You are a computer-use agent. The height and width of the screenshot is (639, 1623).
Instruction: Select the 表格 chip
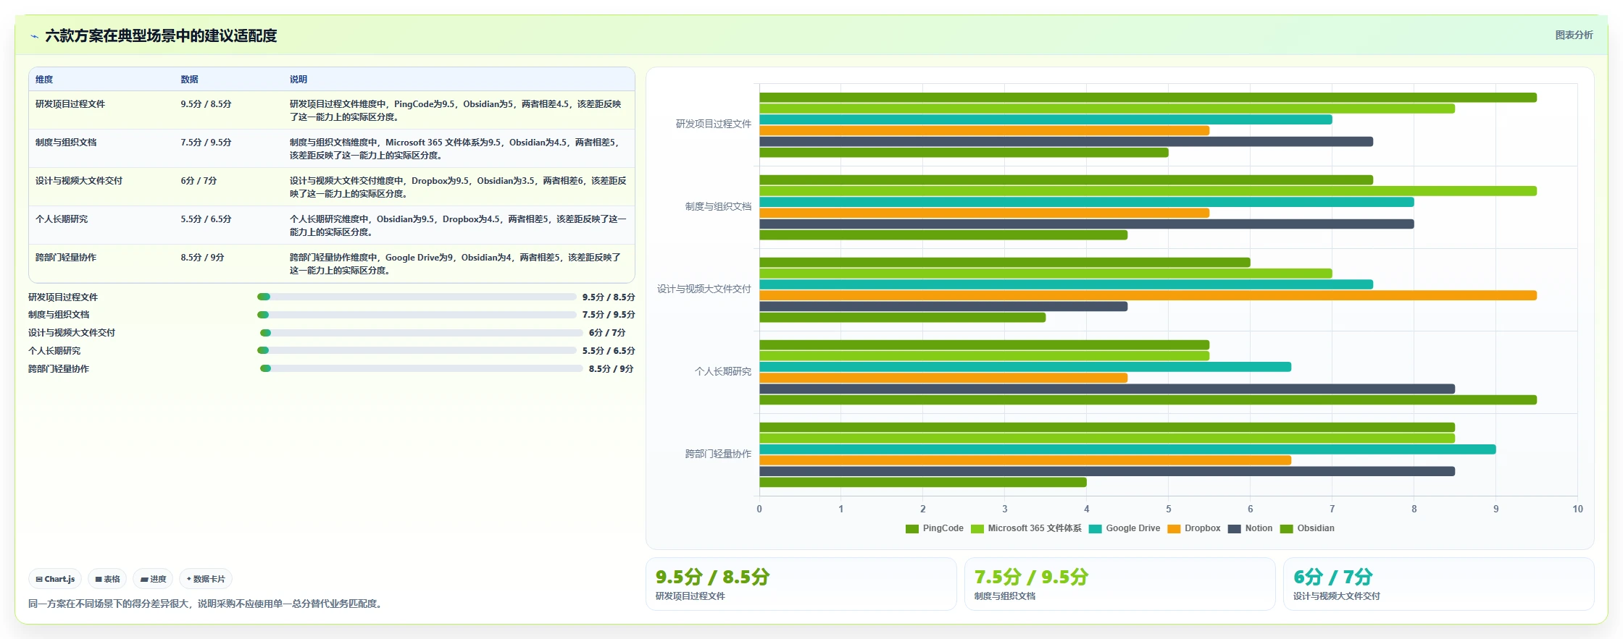click(107, 579)
